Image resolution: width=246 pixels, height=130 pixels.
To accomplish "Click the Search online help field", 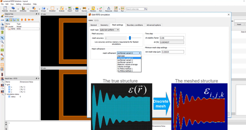I will [135, 9].
